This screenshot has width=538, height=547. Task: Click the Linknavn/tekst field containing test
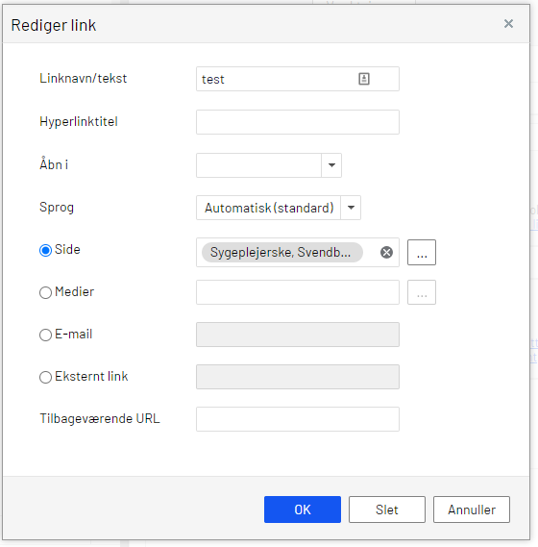point(298,79)
